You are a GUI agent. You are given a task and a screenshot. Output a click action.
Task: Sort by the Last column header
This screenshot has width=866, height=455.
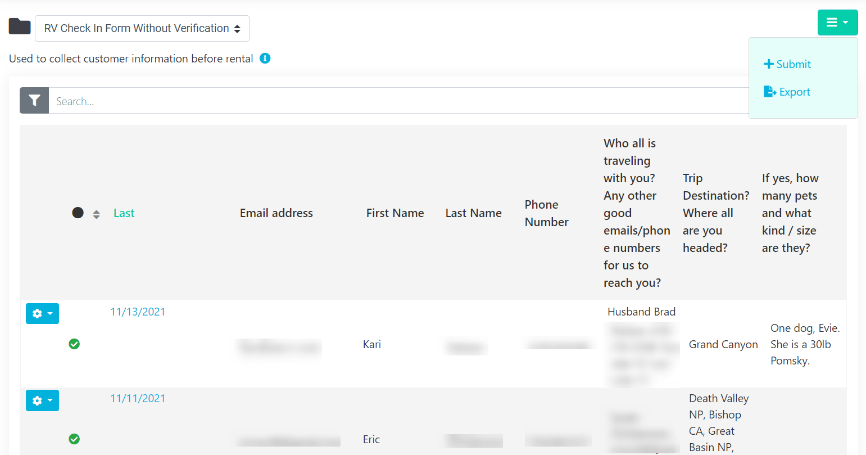point(124,213)
